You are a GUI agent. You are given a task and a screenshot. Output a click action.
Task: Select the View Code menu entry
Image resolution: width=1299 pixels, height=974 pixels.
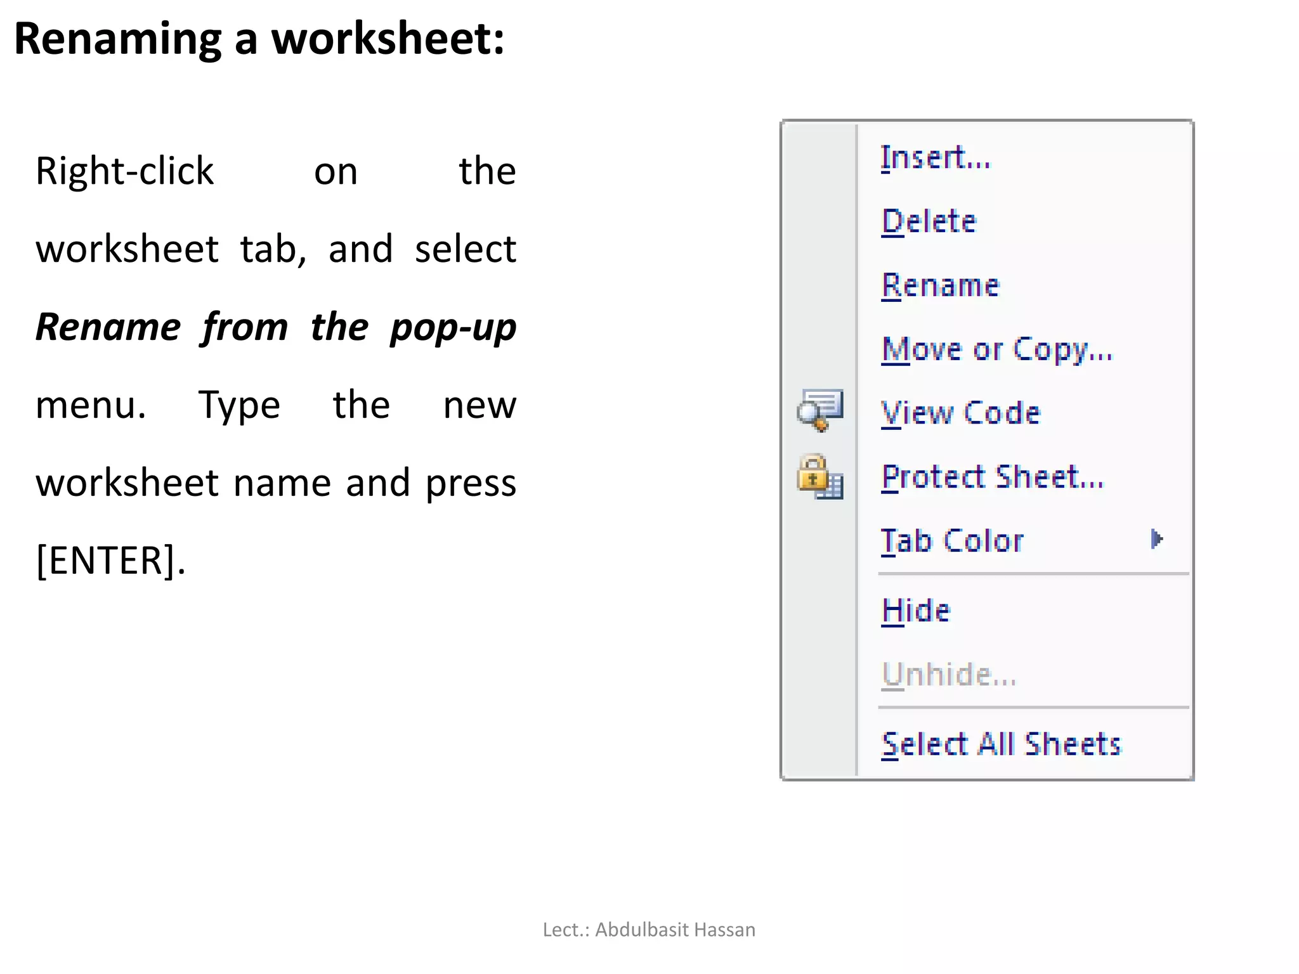[961, 413]
